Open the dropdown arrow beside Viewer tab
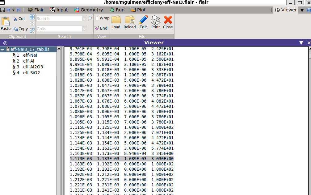The height and width of the screenshot is (195, 311). pos(302,10)
